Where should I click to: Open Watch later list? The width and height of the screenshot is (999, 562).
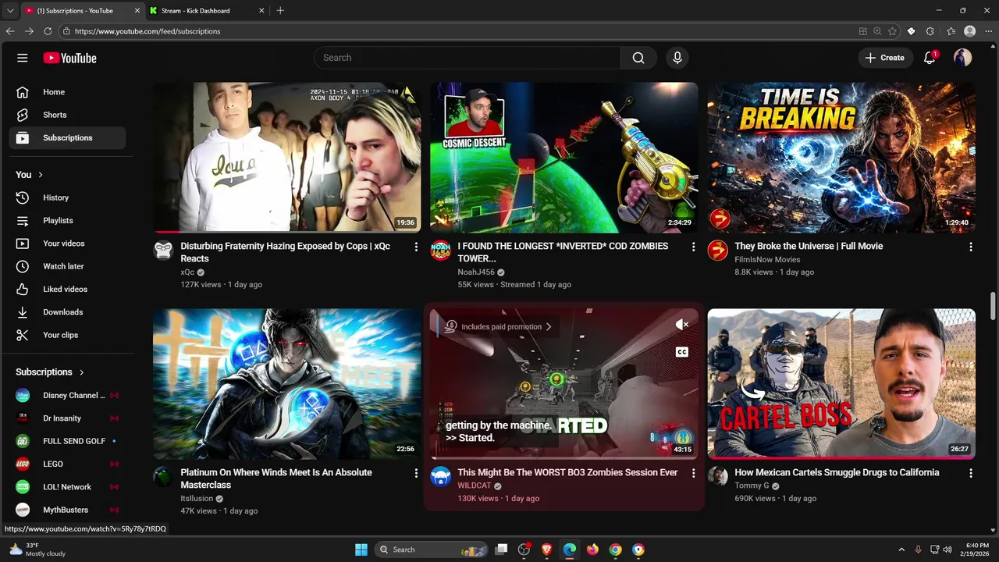coord(67,266)
